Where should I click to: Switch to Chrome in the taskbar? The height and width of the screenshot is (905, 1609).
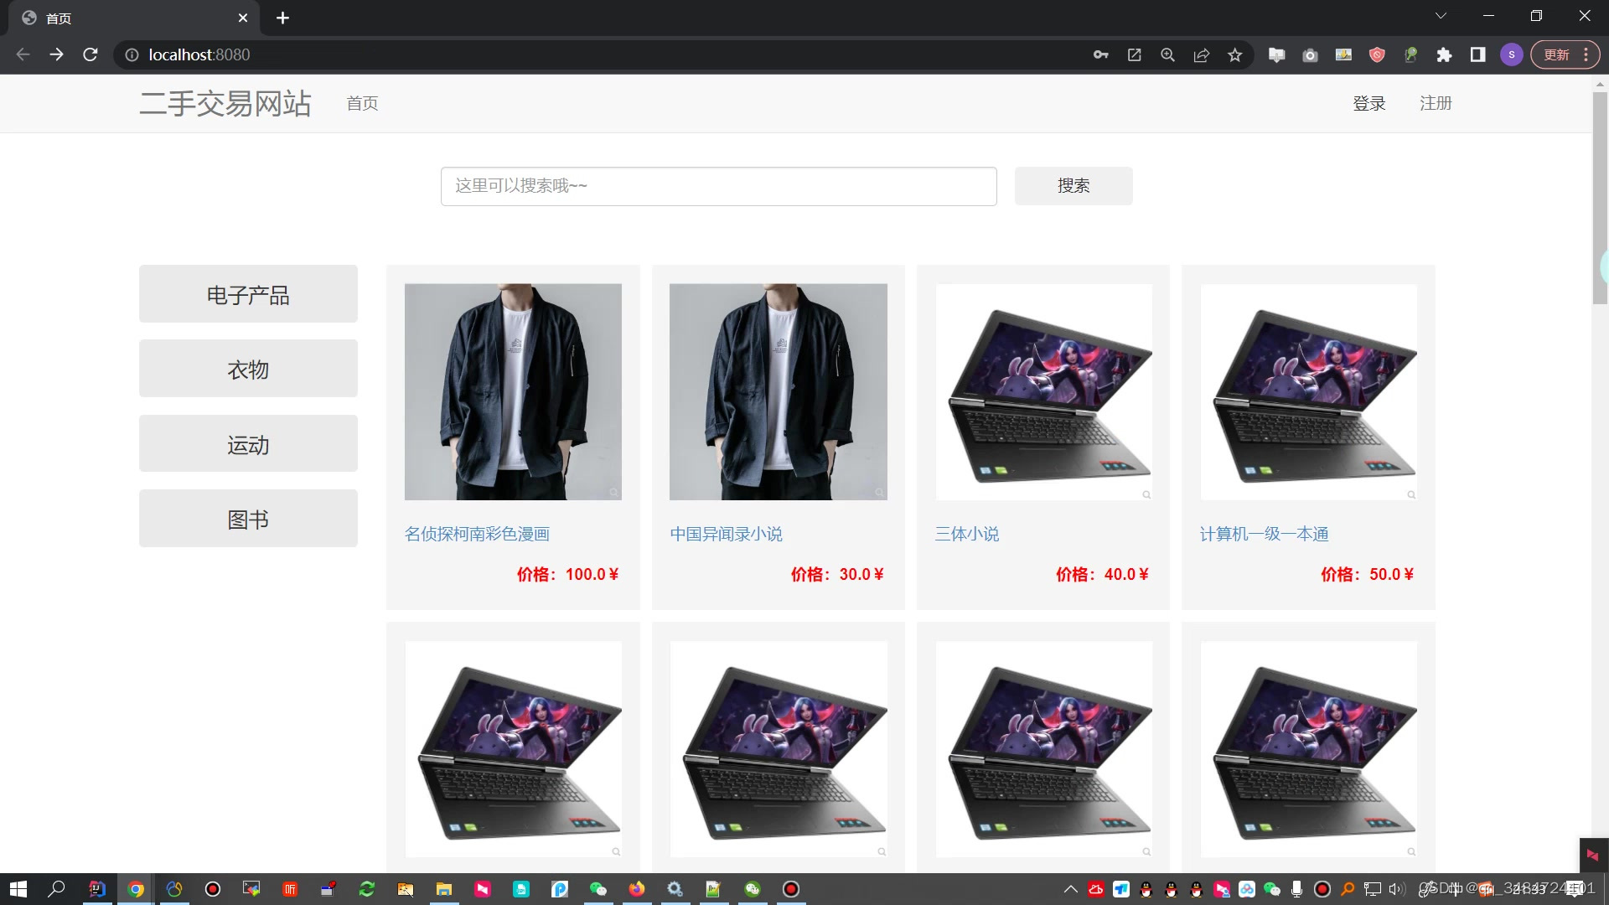(136, 889)
